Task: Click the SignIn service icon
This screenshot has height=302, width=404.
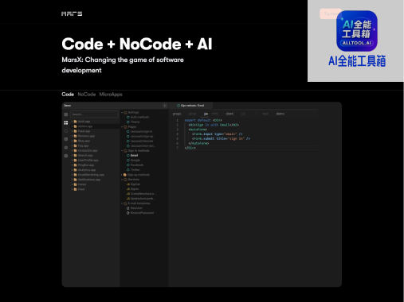Action: point(128,189)
